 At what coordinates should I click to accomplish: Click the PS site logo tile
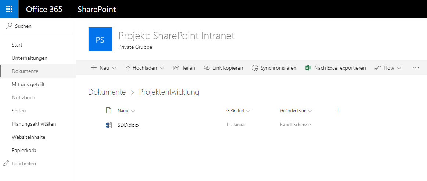pos(100,39)
